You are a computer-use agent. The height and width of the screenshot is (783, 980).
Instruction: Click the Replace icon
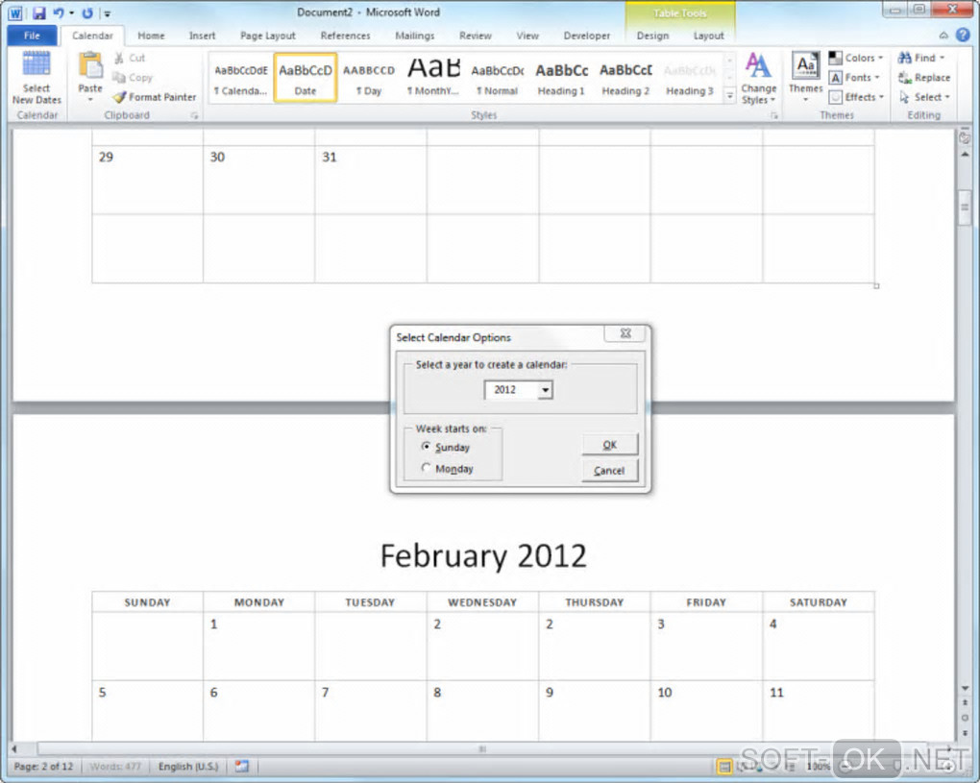coord(904,78)
